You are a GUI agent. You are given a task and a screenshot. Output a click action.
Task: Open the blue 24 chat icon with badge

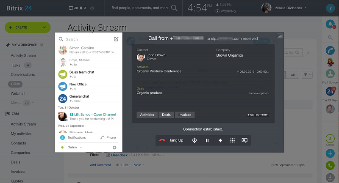[x=330, y=91]
